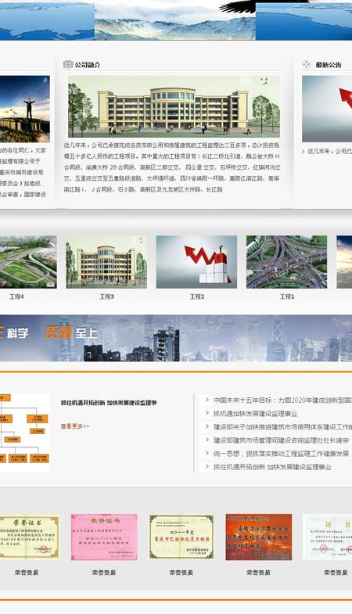Open the 公司简介 section heading
The width and height of the screenshot is (352, 614).
click(88, 65)
